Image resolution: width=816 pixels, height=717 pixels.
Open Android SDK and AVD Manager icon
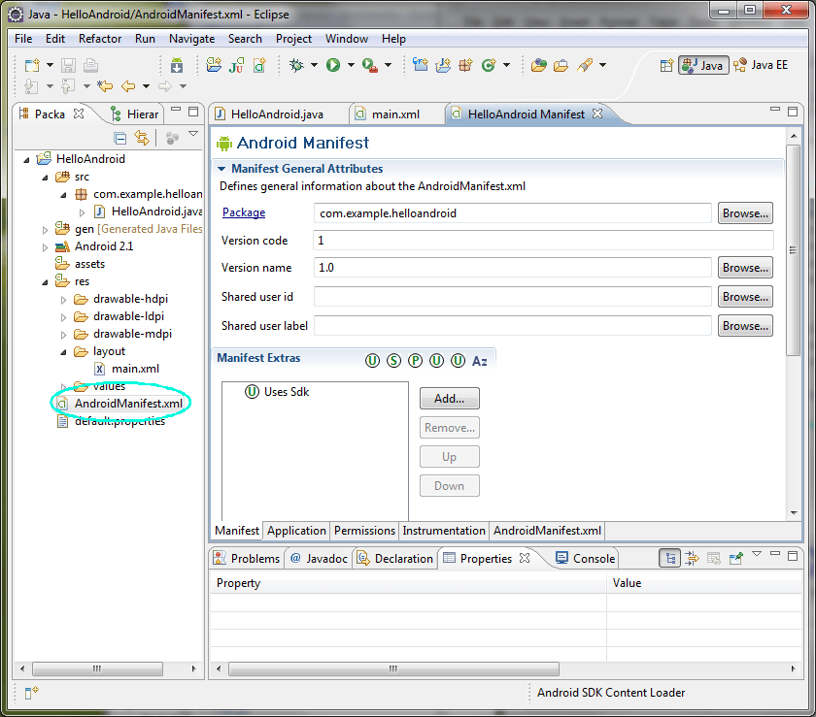tap(177, 66)
